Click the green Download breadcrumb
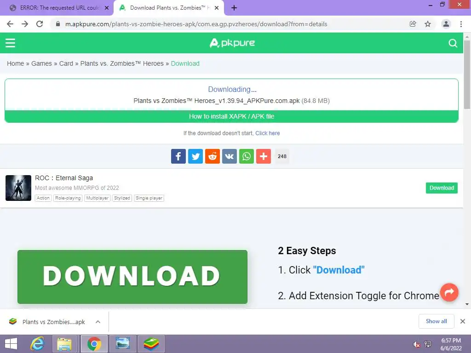This screenshot has width=471, height=353. 185,63
